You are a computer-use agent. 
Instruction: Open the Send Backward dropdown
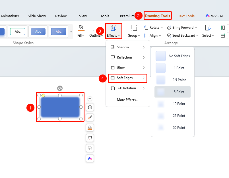[x=183, y=36]
